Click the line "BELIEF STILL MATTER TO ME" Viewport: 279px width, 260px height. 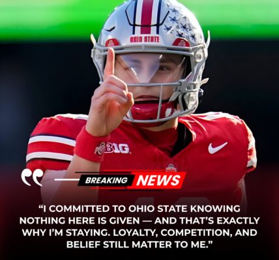[x=139, y=244]
